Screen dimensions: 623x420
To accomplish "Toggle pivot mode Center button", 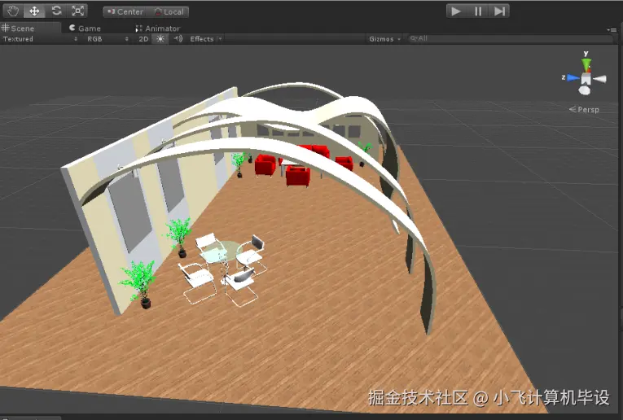I will [x=125, y=12].
